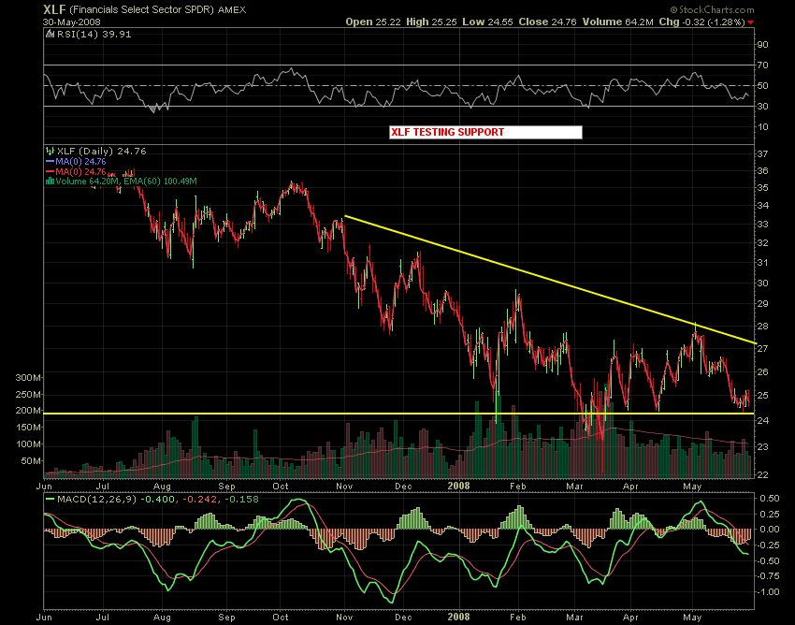
Task: Click the 30-May-2008 date
Action: (x=72, y=22)
